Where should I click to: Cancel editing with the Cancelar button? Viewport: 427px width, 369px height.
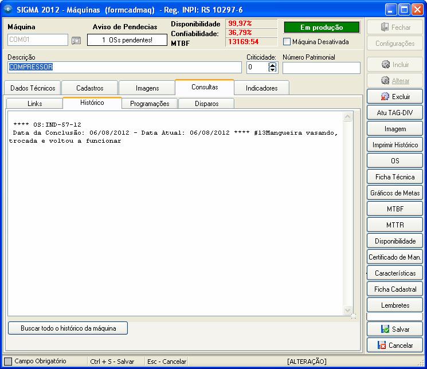point(395,346)
